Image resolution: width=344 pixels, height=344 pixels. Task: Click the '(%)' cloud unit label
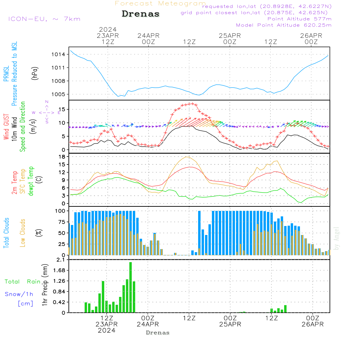coord(39,233)
